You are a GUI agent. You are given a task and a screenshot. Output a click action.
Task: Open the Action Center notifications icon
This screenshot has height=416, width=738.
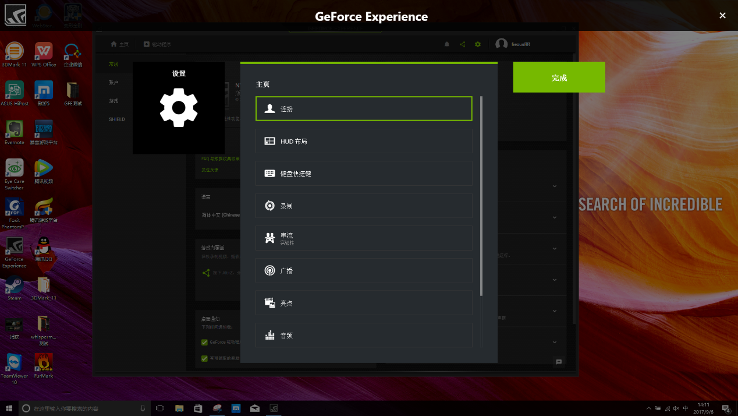(x=726, y=408)
